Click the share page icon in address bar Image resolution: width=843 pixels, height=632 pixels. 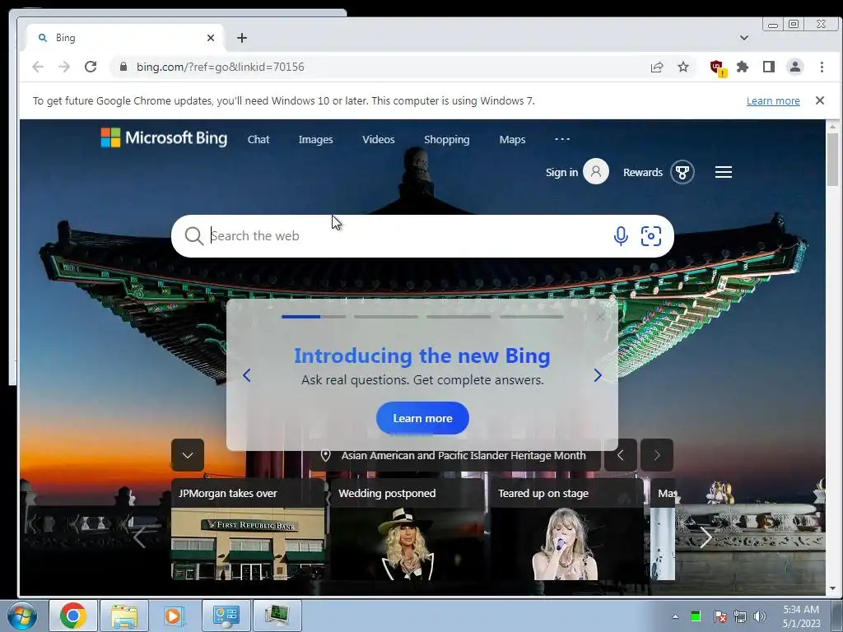(656, 67)
